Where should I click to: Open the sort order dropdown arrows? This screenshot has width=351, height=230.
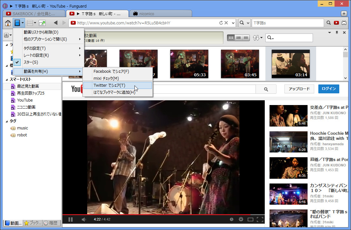click(x=258, y=38)
